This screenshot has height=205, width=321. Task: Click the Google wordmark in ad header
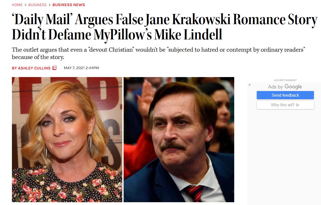click(x=293, y=87)
